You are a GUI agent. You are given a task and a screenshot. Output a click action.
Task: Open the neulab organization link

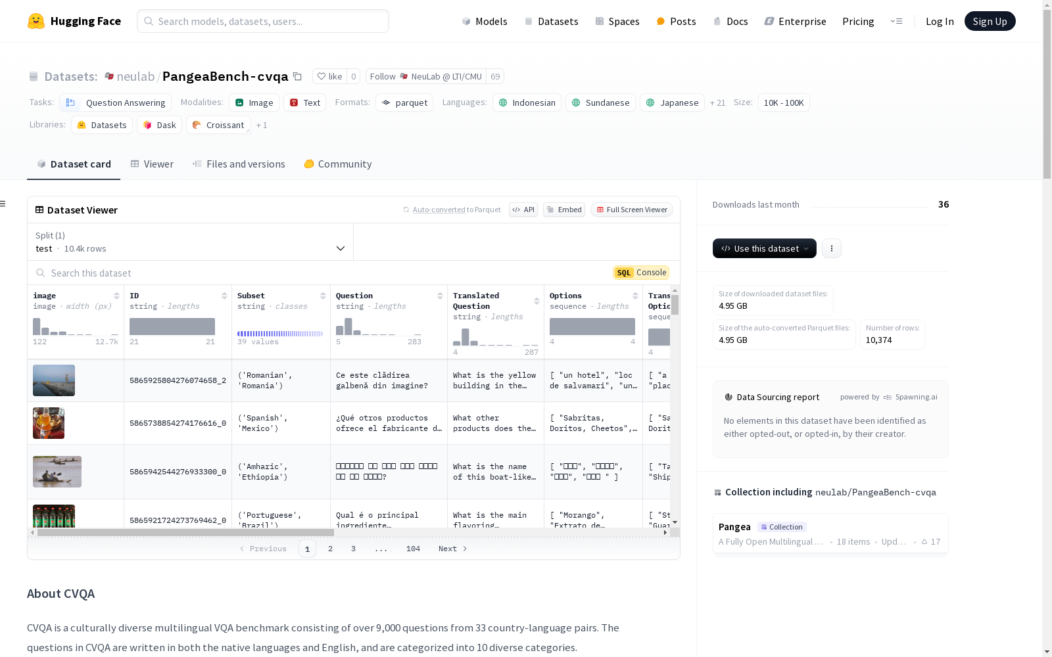point(135,76)
